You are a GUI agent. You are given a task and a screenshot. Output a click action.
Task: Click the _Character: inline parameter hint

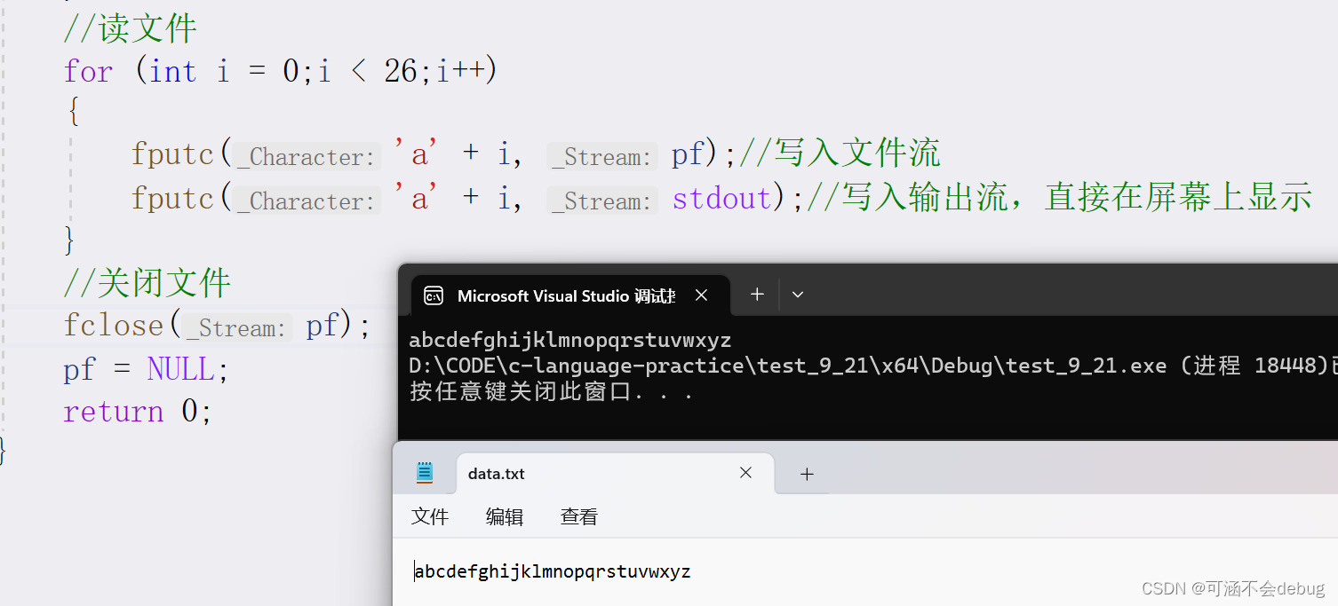pyautogui.click(x=305, y=156)
